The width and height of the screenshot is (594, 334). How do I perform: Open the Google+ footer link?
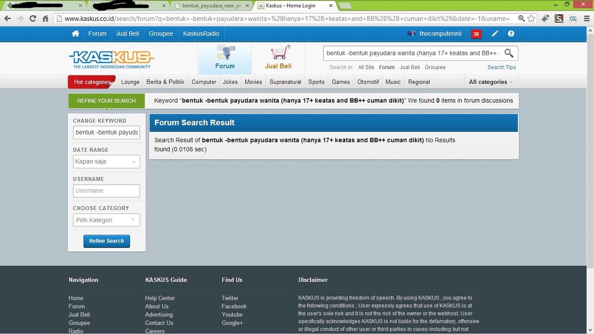232,323
